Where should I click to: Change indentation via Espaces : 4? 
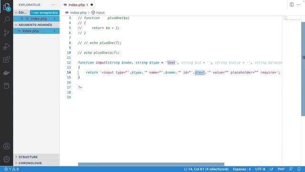coord(242,169)
